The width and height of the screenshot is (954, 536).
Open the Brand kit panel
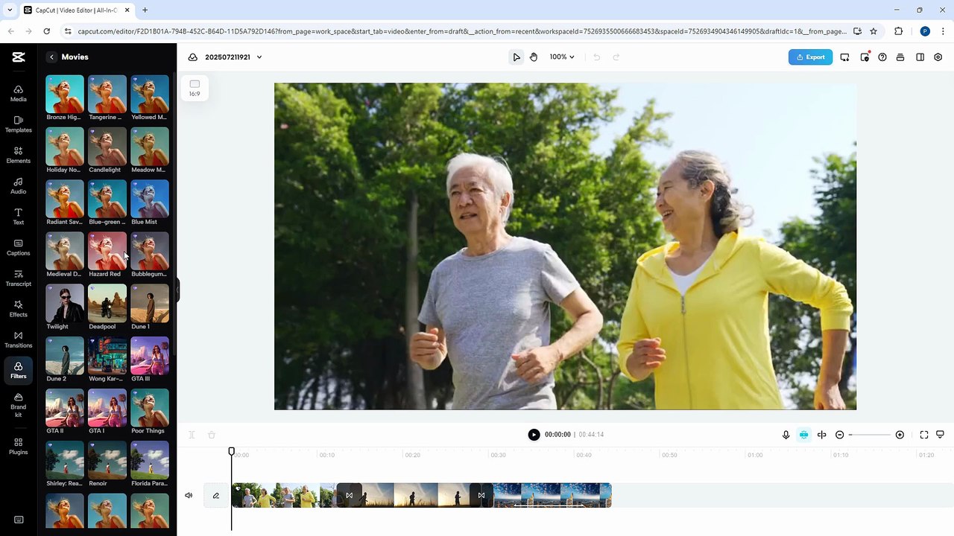tap(19, 405)
